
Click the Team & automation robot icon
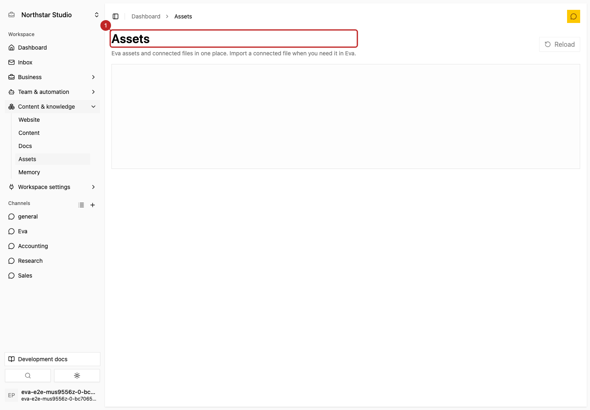click(11, 92)
